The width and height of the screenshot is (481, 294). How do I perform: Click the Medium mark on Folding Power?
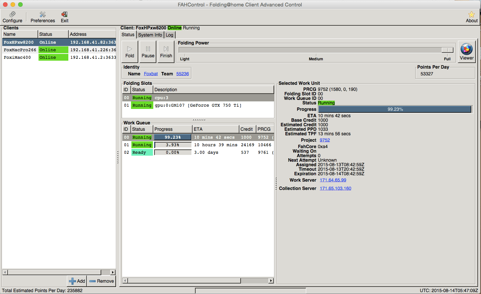[316, 59]
